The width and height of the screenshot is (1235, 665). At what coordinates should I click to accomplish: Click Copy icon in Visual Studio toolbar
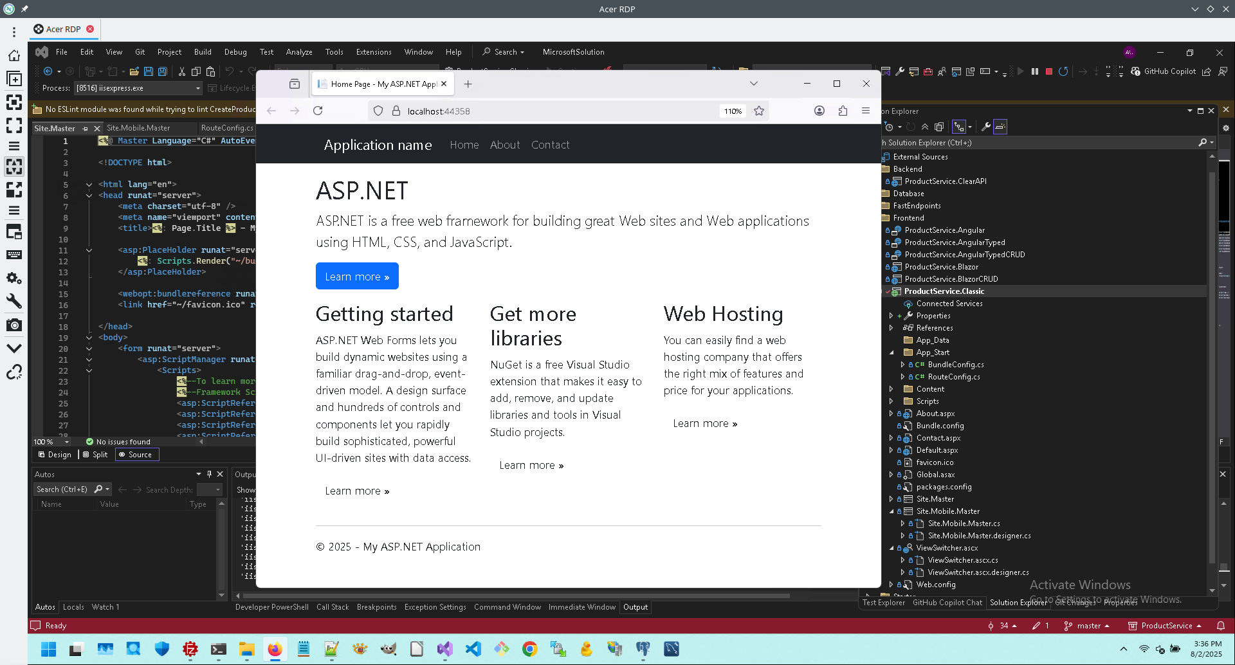tap(196, 71)
